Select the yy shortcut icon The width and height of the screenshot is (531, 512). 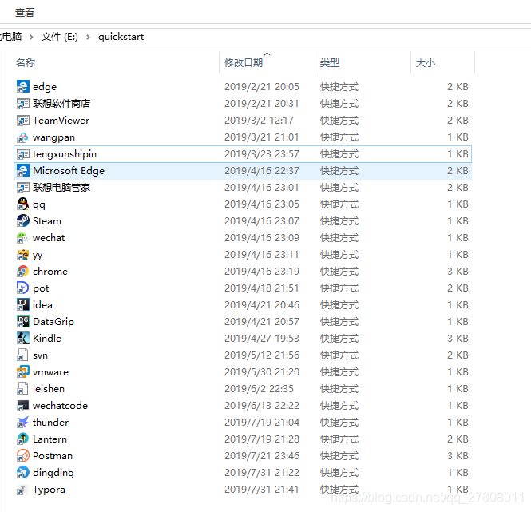[x=22, y=255]
